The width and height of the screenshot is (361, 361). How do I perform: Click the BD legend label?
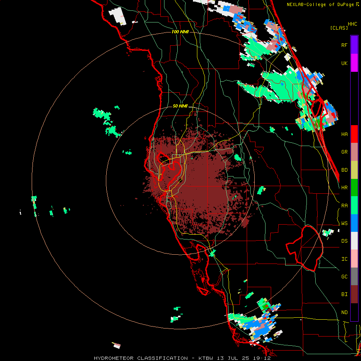(344, 170)
